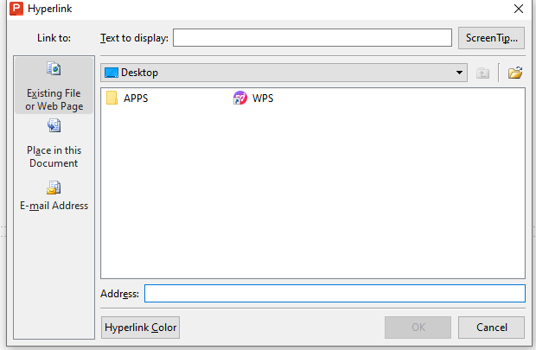Select the WPS shortcut
536x350 pixels.
click(253, 99)
